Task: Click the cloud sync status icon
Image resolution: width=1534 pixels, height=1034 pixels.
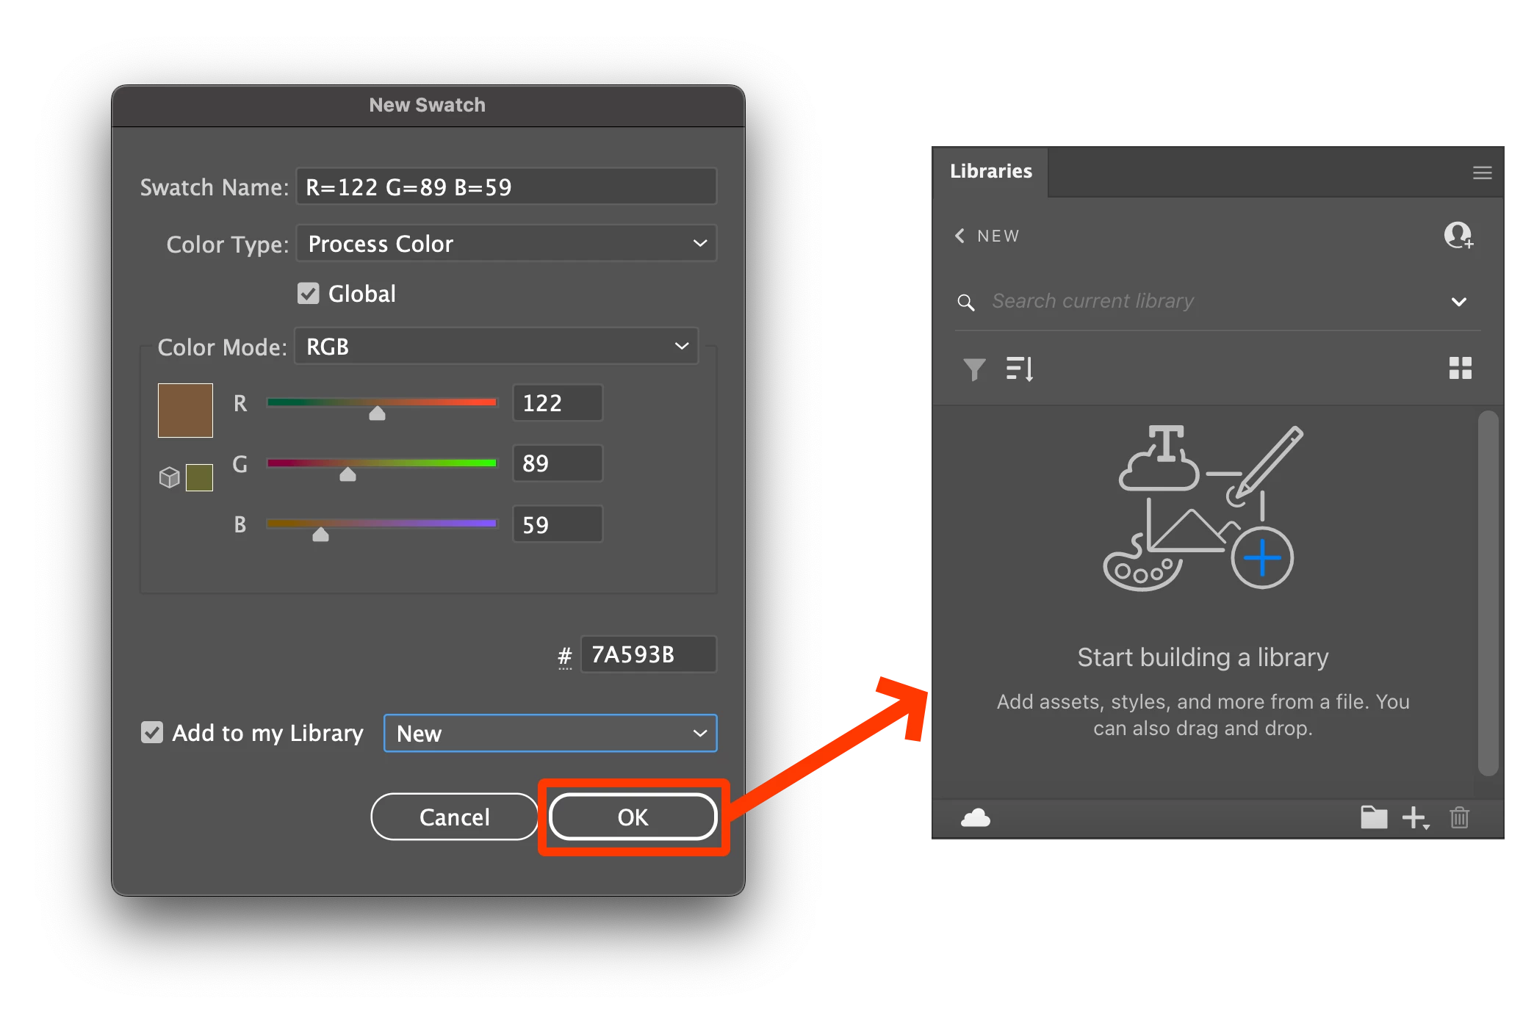Action: pos(976,817)
